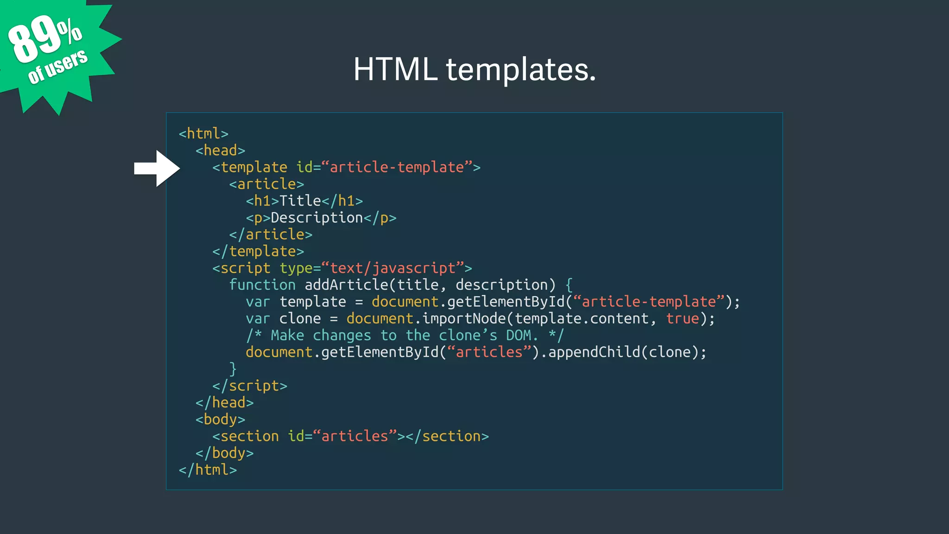Click the opening head tag
Image resolution: width=949 pixels, height=534 pixels.
coord(220,151)
